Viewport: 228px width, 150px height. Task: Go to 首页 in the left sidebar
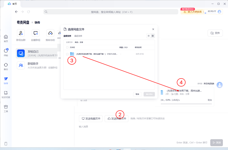[x=6, y=39]
